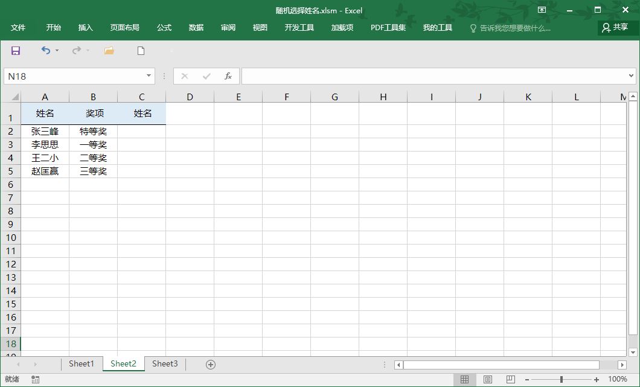
Task: Click the next sheet navigation arrow
Action: pos(36,364)
